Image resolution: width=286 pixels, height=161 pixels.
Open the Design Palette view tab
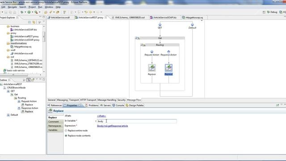[x=135, y=106]
